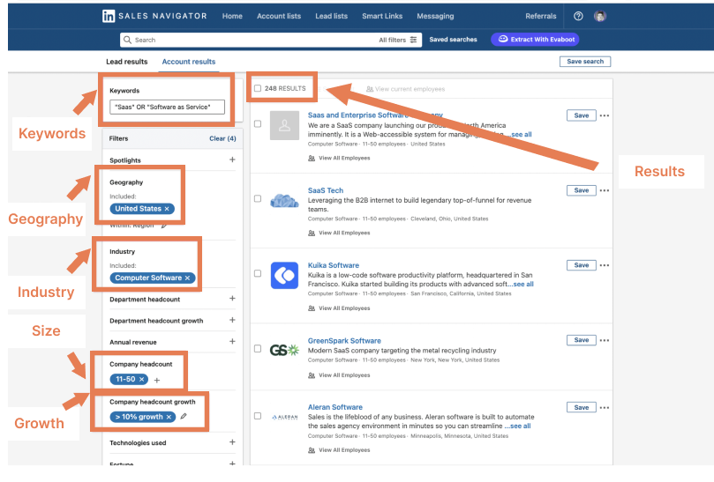This screenshot has width=714, height=482.
Task: Add another company headcount range
Action: (x=157, y=380)
